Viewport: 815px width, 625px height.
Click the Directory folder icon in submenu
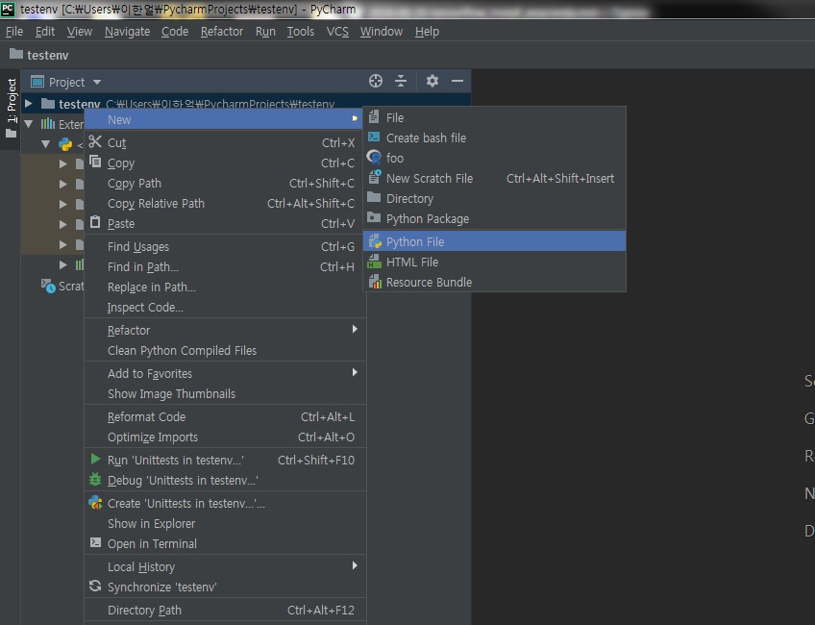[374, 197]
